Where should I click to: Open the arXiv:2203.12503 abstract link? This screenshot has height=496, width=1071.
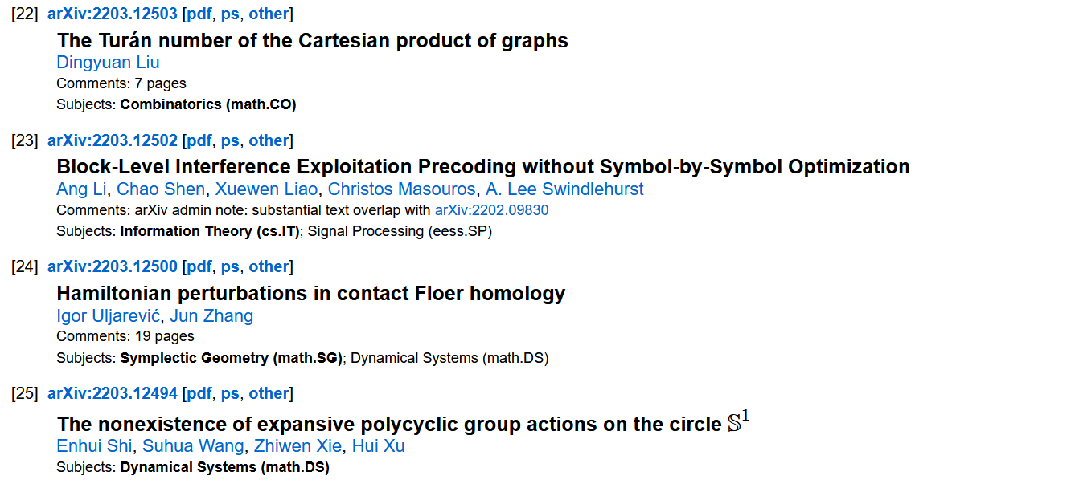pyautogui.click(x=113, y=14)
